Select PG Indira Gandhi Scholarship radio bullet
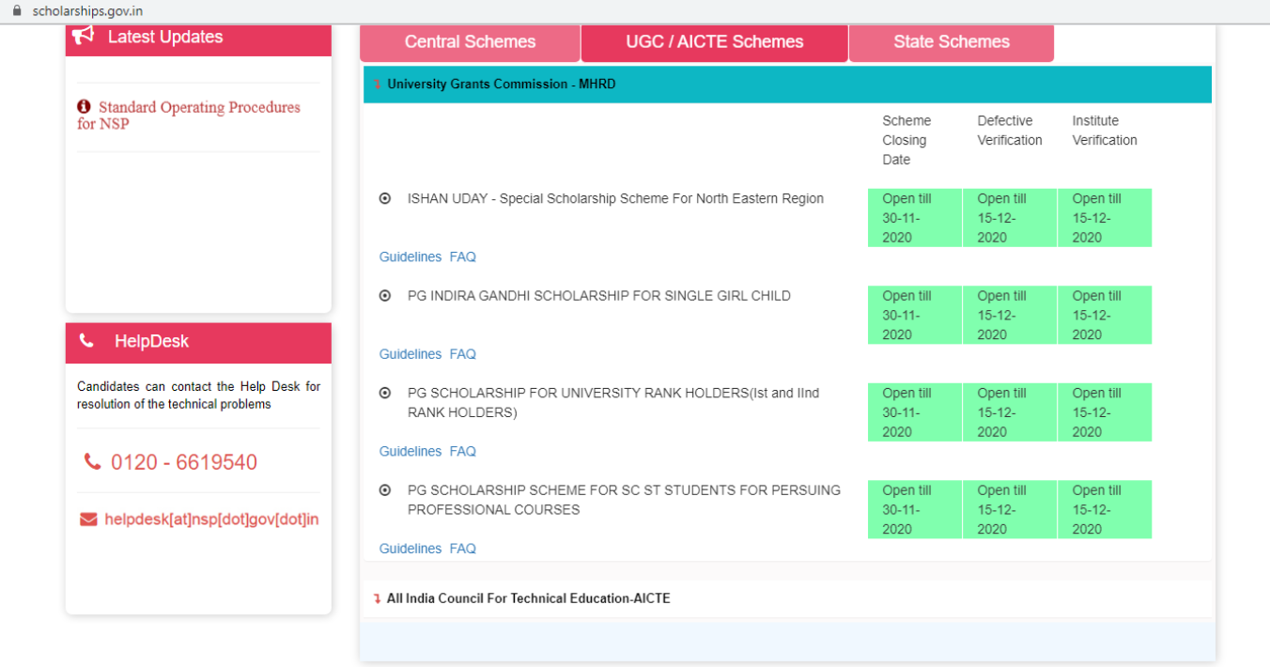 click(x=385, y=296)
